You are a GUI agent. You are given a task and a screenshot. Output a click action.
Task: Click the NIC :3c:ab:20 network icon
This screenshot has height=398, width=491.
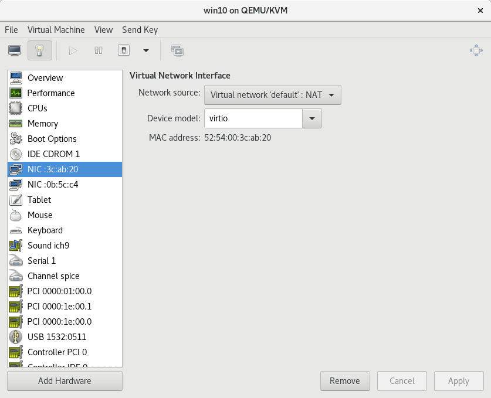16,169
